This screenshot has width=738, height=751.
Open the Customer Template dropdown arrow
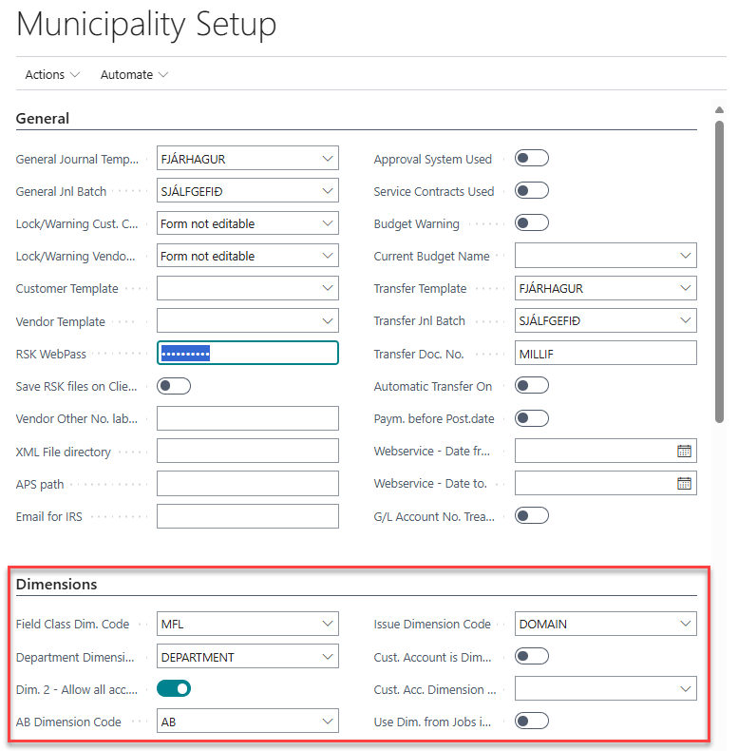(x=328, y=288)
